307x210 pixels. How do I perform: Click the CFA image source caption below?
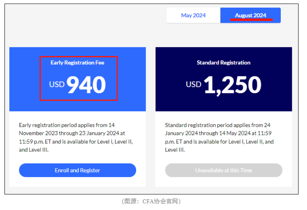151,202
